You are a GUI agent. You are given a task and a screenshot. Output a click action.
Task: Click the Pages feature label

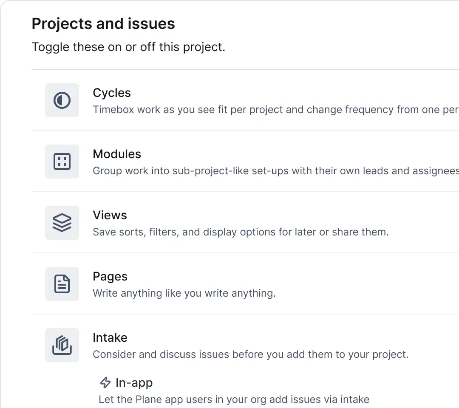[x=110, y=276]
